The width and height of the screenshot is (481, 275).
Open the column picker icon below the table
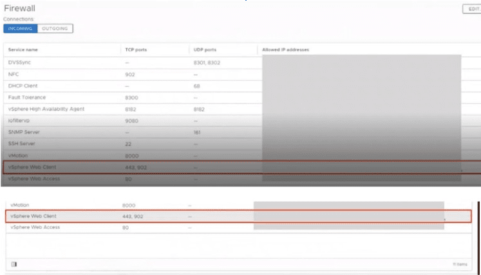14,263
